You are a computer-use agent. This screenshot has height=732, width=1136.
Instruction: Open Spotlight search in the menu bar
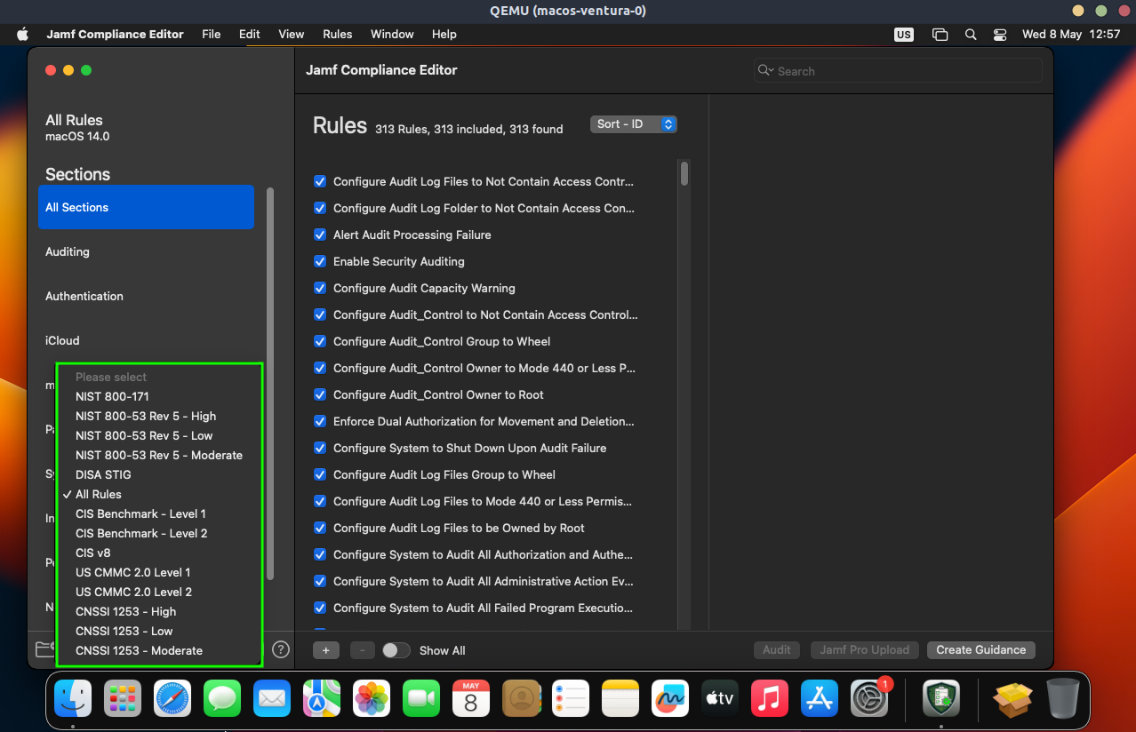971,35
